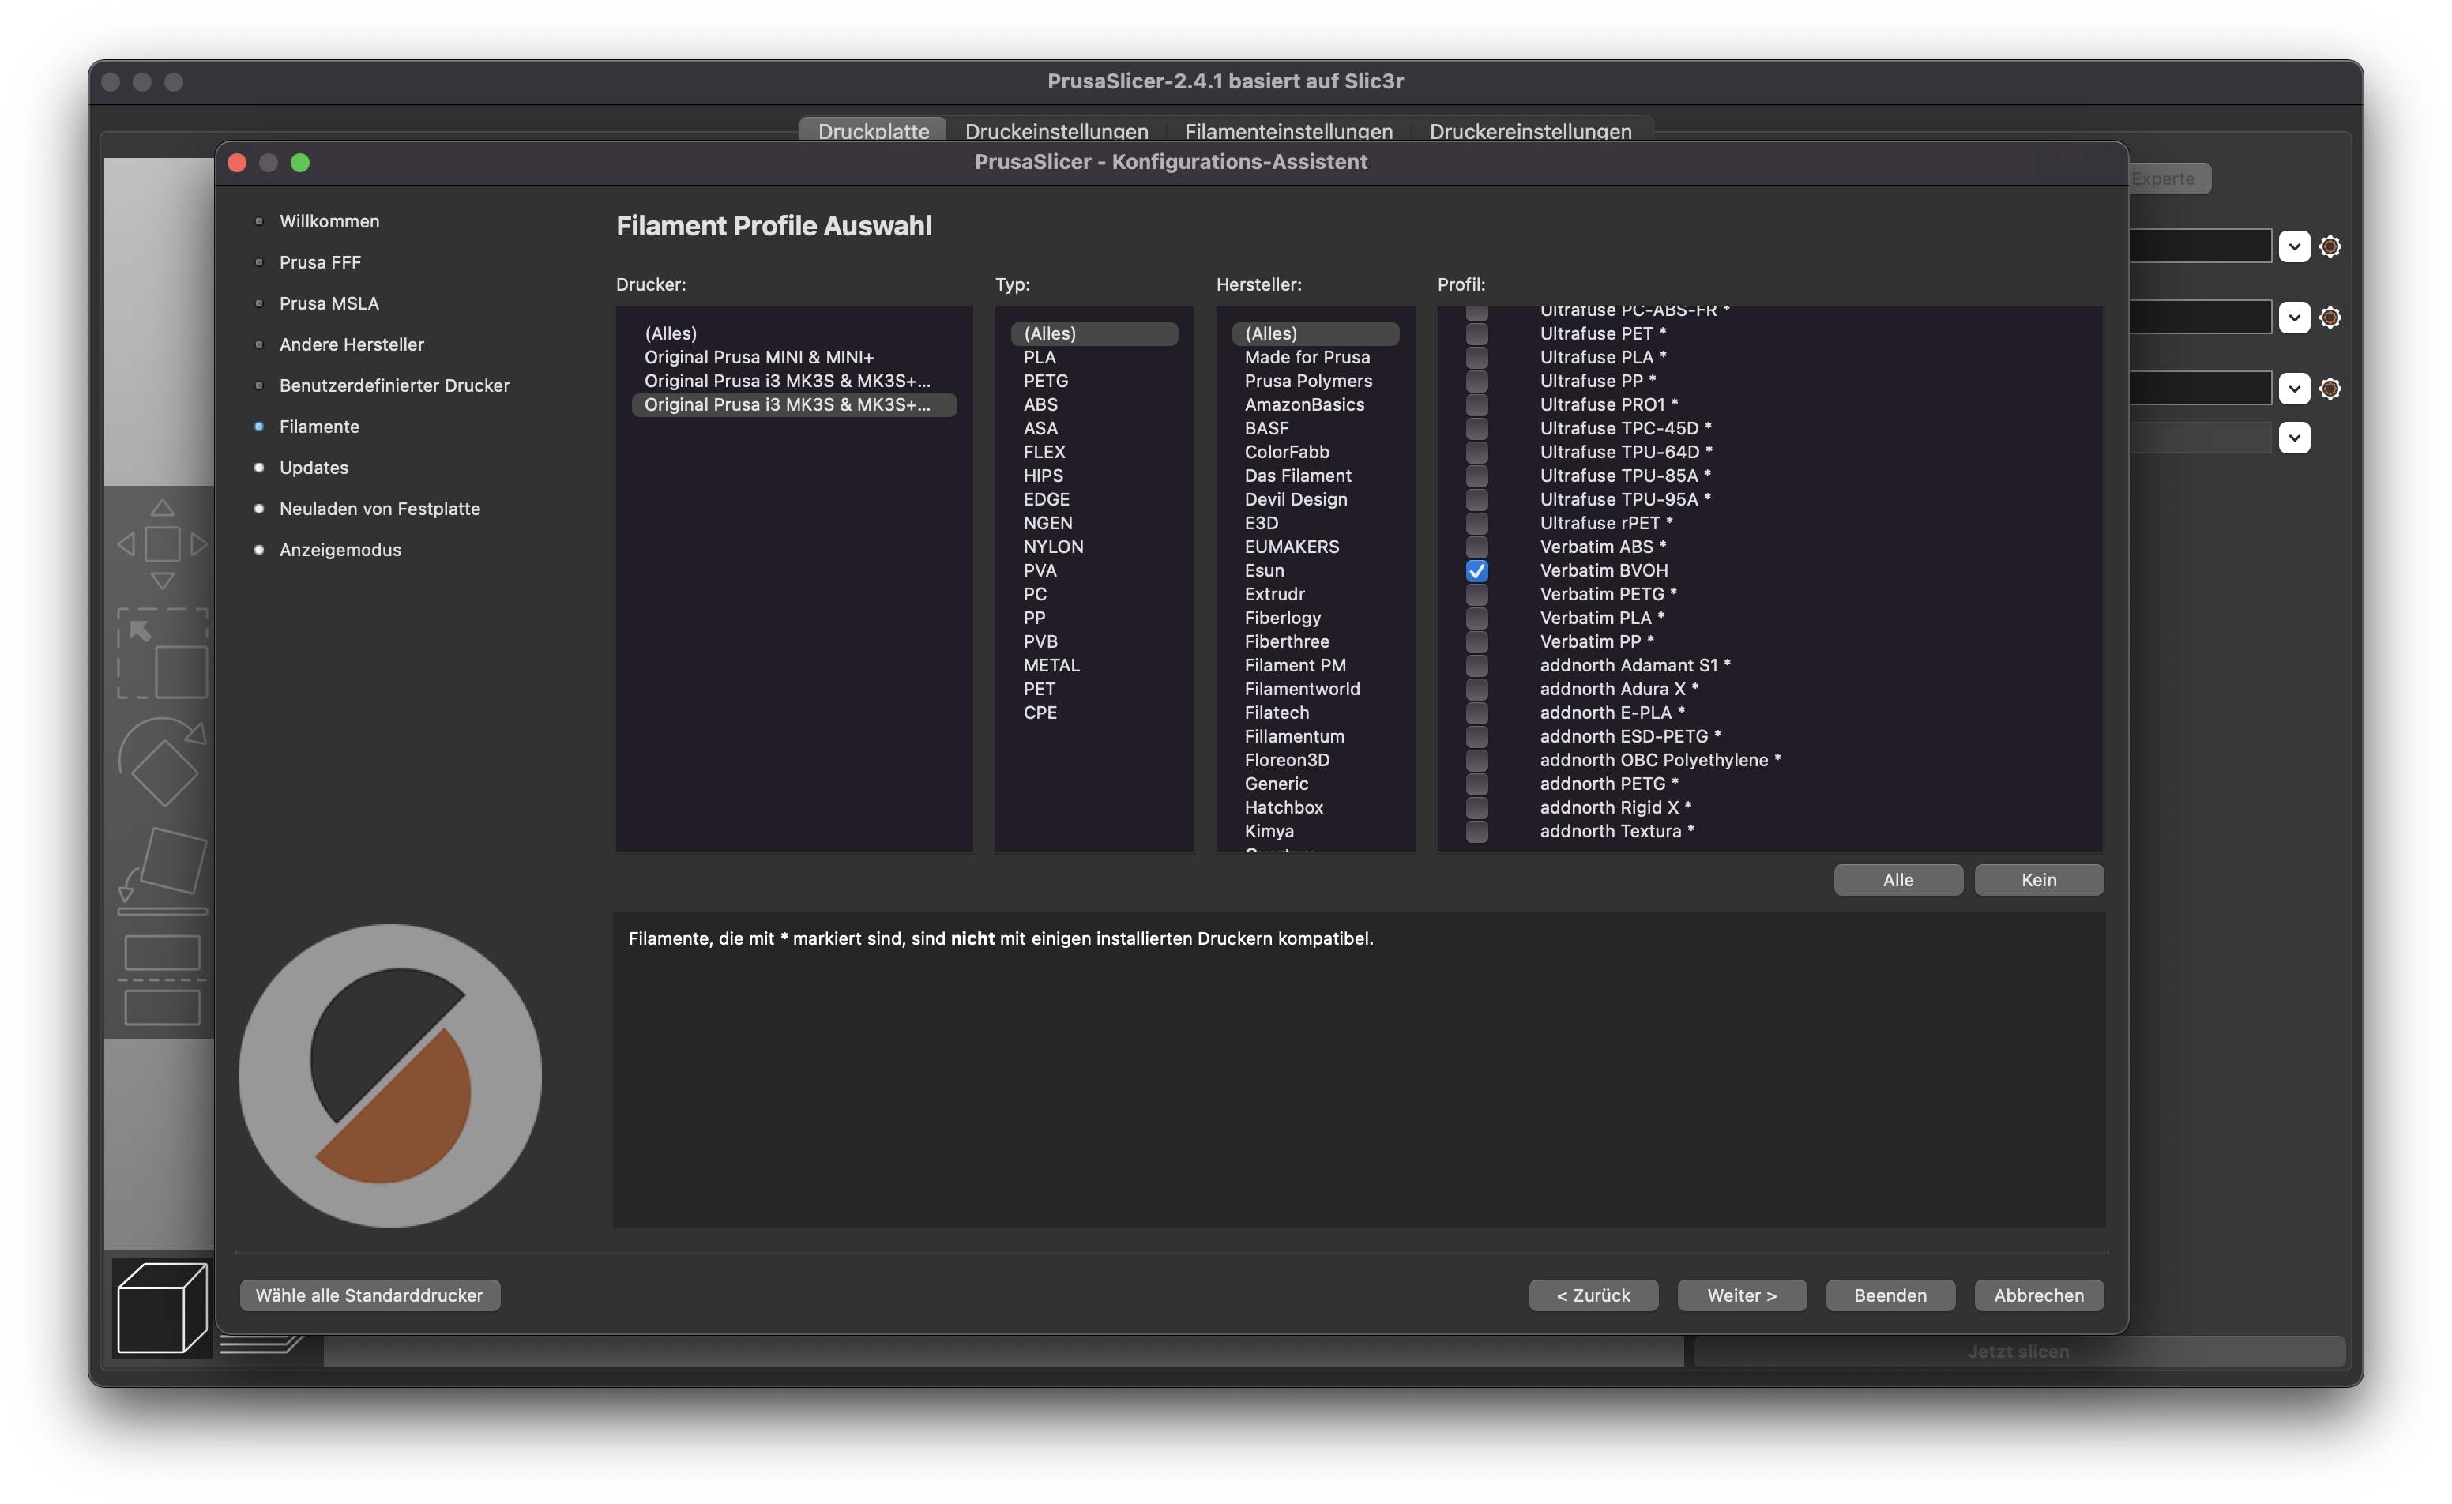Switch to the Druckplatte tab
The height and width of the screenshot is (1504, 2452).
click(x=873, y=130)
